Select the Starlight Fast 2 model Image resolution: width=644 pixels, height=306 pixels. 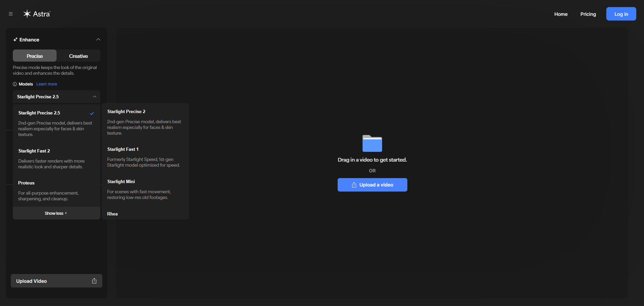click(x=57, y=159)
